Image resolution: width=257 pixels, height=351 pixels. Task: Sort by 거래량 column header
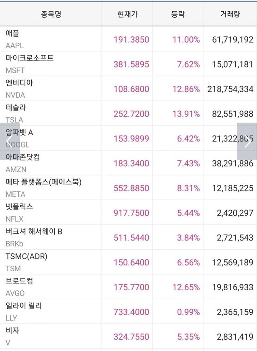click(x=230, y=14)
